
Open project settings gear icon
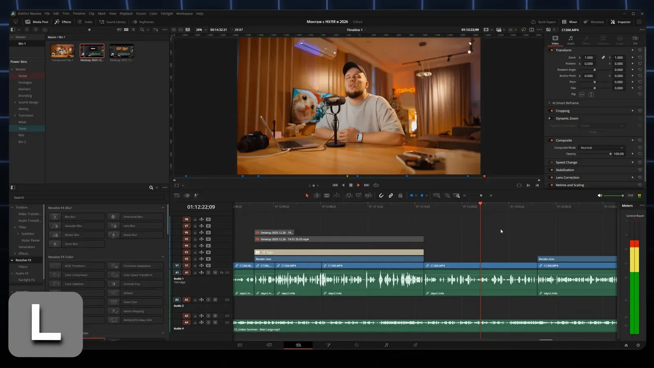[638, 346]
